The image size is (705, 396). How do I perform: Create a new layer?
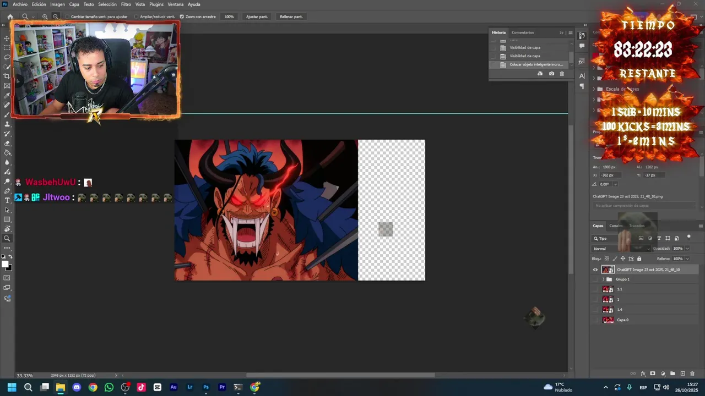[x=682, y=373]
